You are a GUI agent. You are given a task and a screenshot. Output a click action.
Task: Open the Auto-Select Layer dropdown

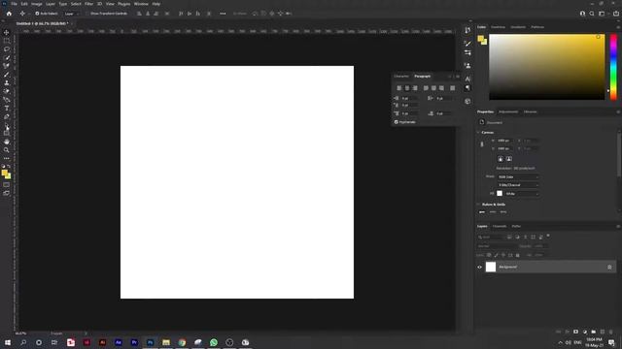point(71,14)
